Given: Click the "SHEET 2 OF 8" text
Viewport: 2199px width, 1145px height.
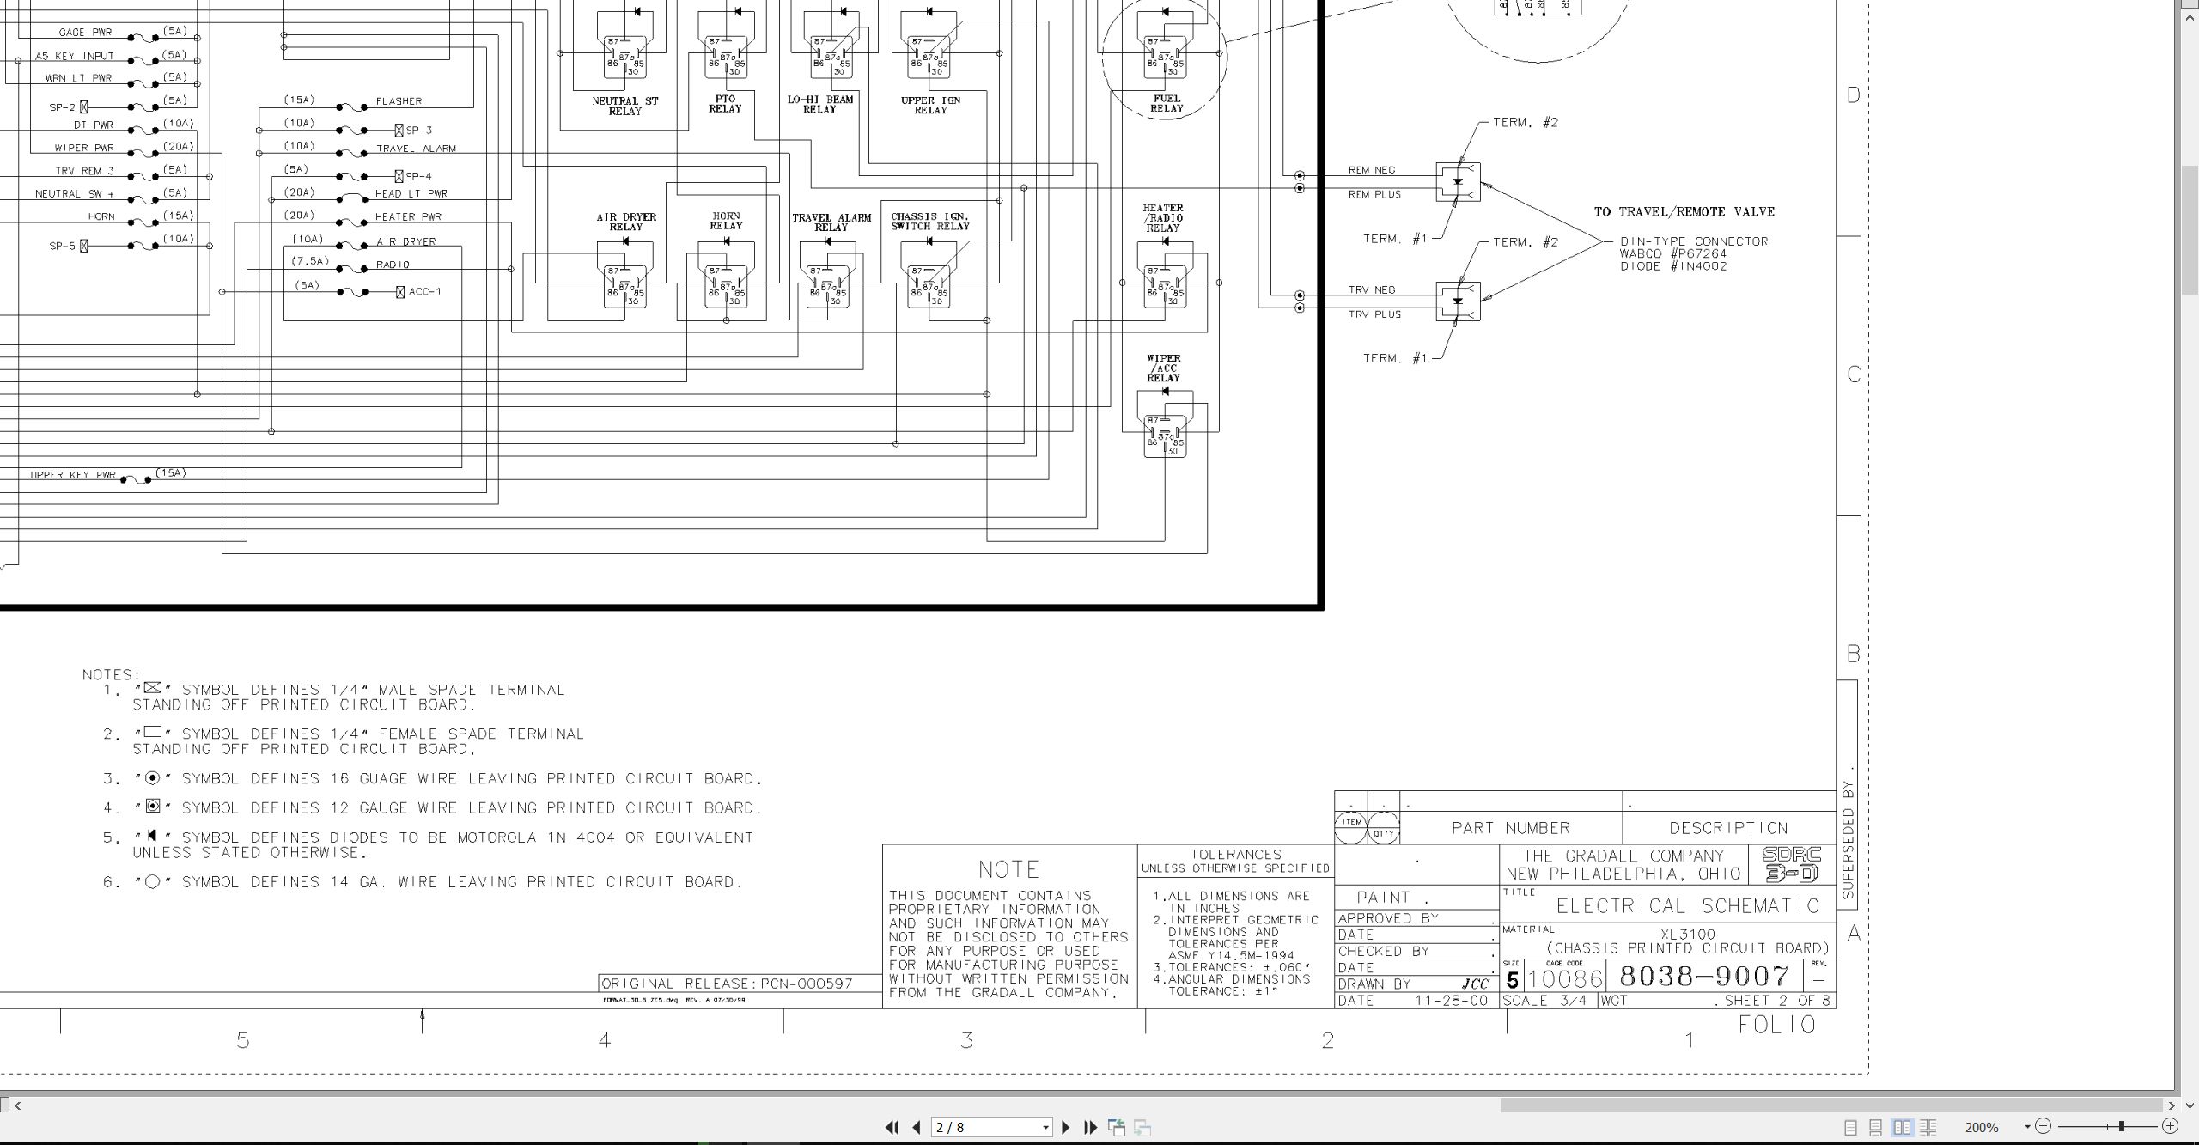Looking at the screenshot, I should [1777, 1001].
